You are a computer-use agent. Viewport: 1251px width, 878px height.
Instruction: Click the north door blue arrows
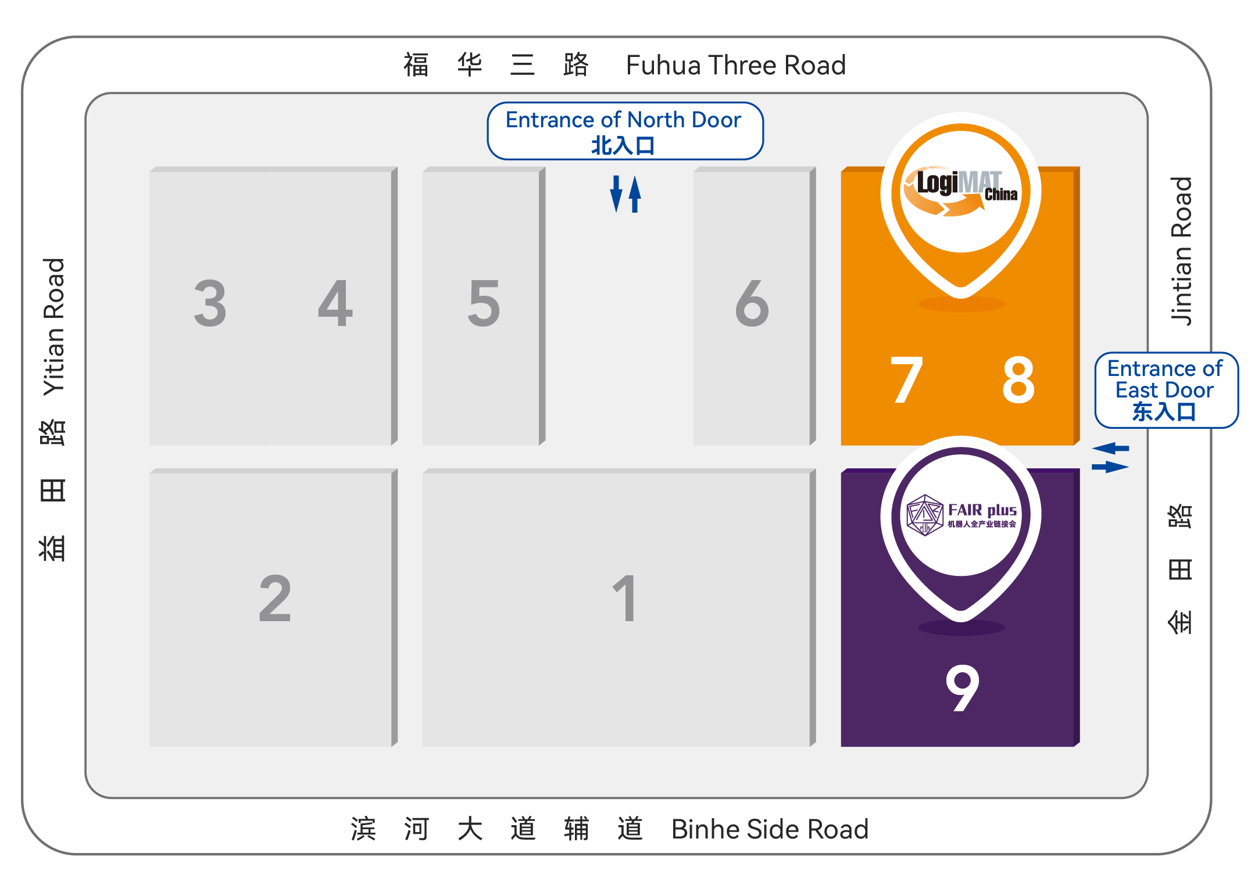point(626,194)
